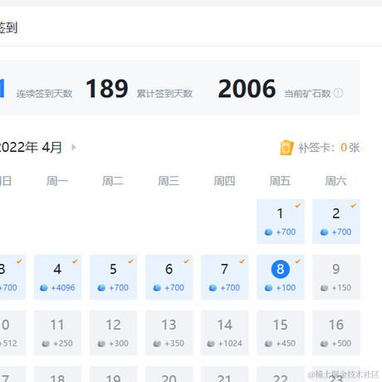Image resolution: width=382 pixels, height=382 pixels.
Task: Click the blue ore icon on day 7
Action: 213,288
